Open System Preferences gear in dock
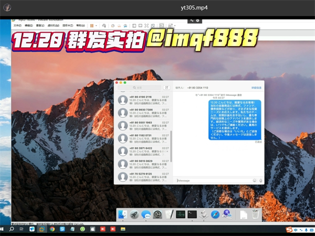 [157, 214]
